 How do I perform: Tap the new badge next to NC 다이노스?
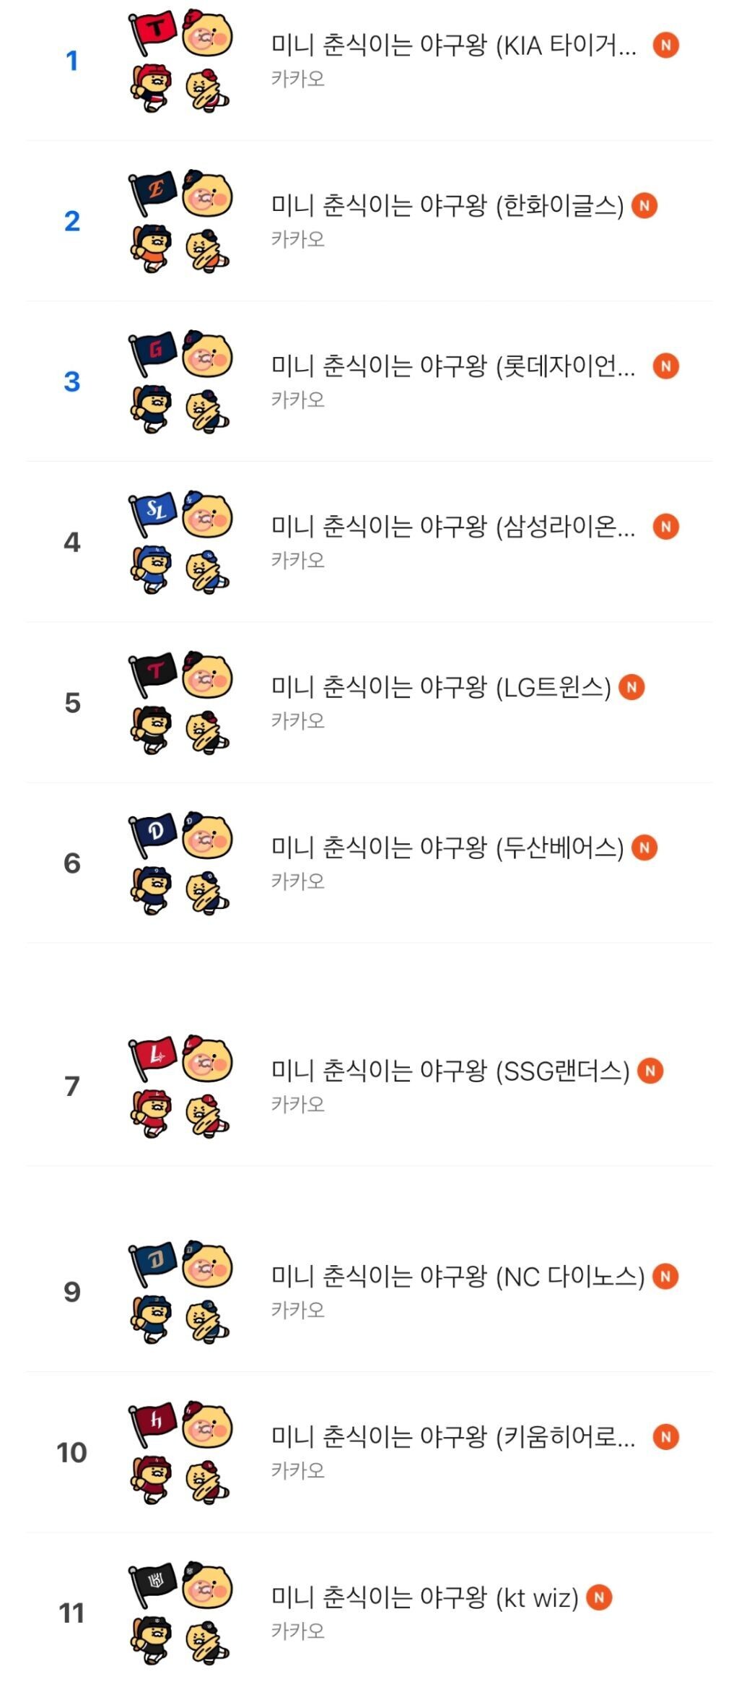click(665, 1277)
